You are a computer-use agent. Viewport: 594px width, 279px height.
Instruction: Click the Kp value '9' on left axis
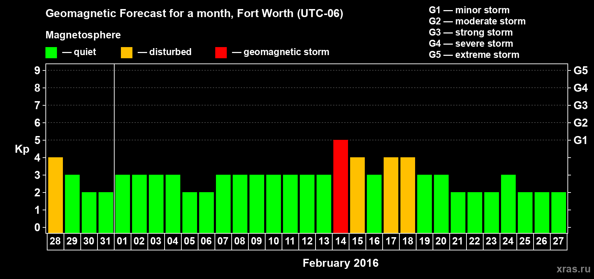click(37, 71)
